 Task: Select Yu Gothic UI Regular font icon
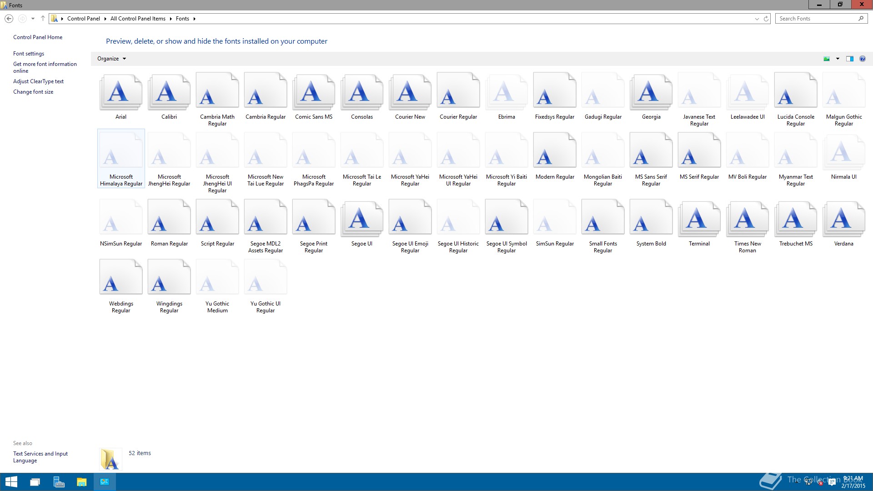pos(266,277)
